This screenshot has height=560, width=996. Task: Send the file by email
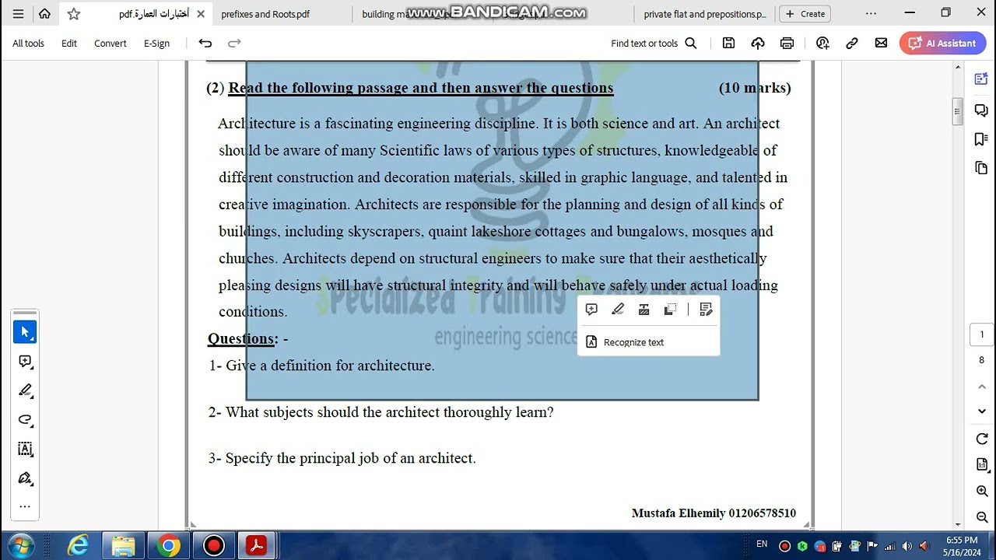click(881, 44)
